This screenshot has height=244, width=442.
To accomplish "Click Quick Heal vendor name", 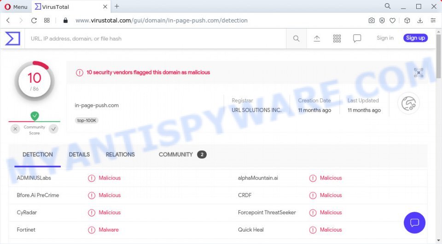I will (251, 230).
